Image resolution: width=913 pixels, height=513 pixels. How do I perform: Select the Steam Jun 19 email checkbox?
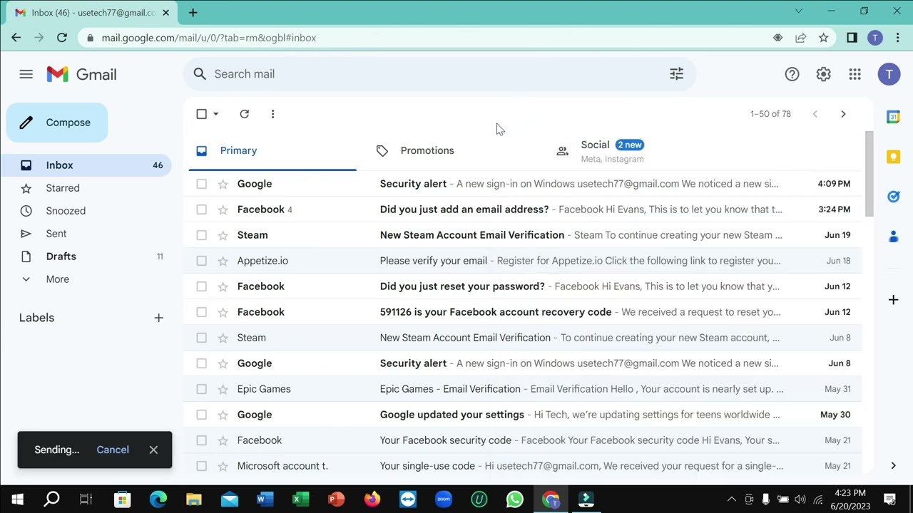click(201, 235)
